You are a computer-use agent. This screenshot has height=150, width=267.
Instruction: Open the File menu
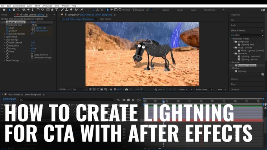[x=3, y=6]
